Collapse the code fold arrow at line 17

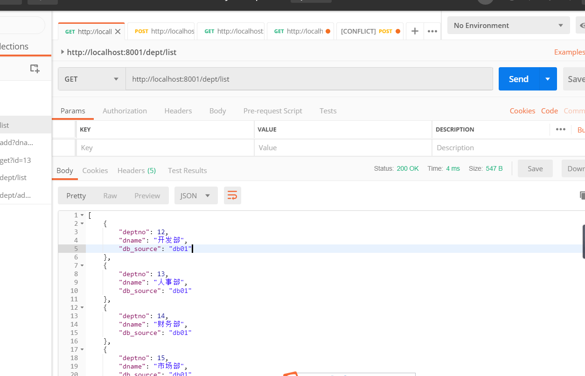point(82,349)
